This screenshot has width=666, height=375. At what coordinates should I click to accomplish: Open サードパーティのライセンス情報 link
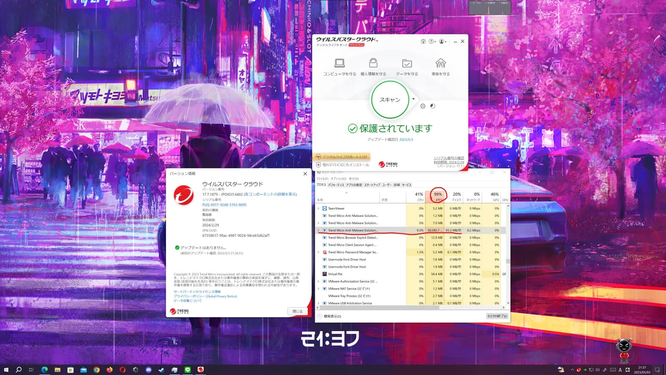click(198, 292)
